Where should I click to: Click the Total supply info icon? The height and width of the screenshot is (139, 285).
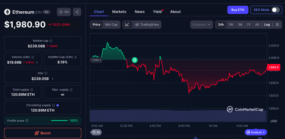(x=32, y=90)
